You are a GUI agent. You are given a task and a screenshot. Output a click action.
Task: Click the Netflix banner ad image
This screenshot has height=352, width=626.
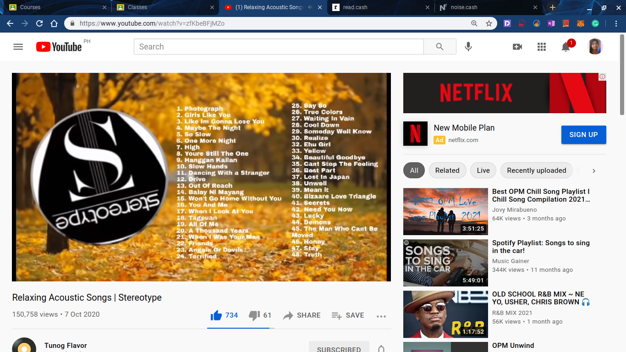tap(505, 93)
